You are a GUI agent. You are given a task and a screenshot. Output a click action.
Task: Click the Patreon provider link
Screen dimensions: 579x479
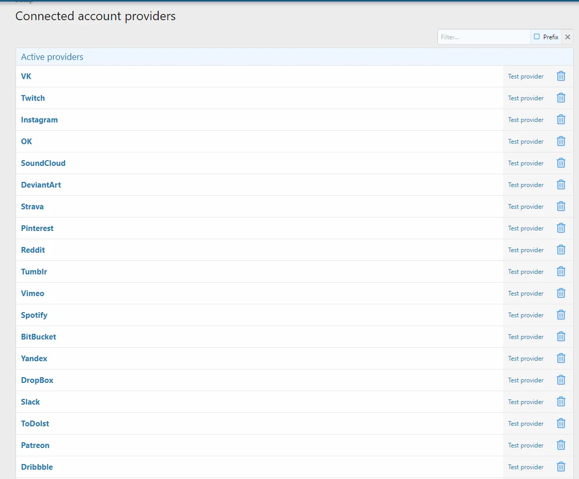pos(35,445)
